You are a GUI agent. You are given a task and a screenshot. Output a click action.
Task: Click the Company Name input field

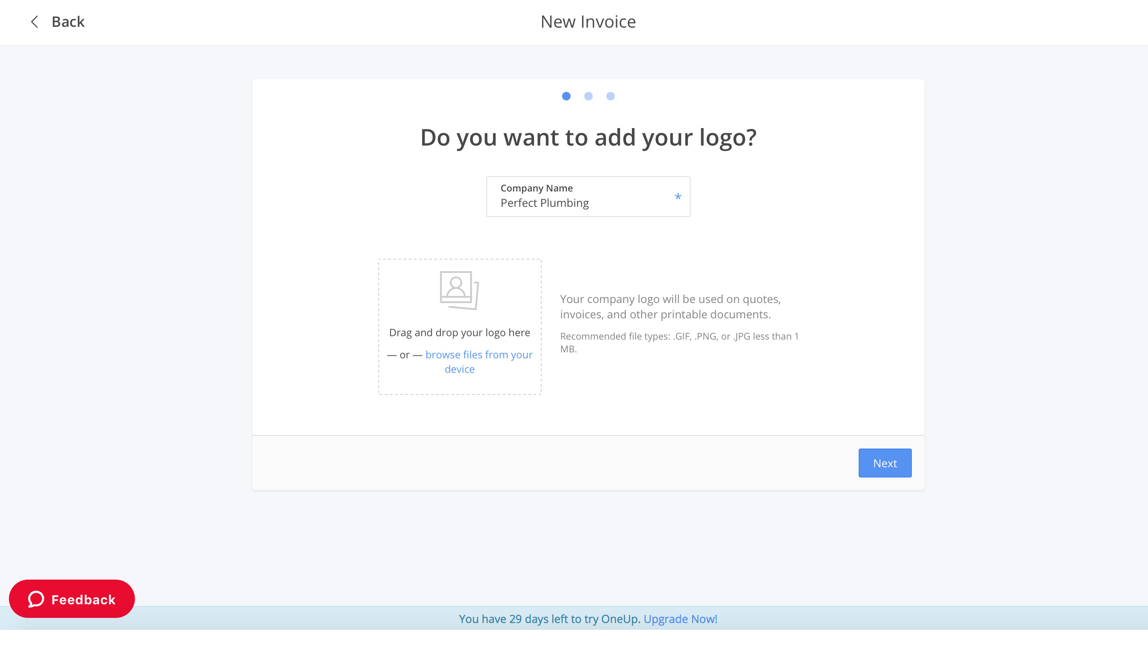tap(588, 197)
